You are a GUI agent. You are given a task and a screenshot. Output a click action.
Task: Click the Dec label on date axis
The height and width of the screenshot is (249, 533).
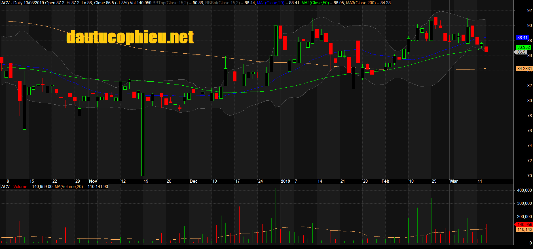click(x=194, y=181)
